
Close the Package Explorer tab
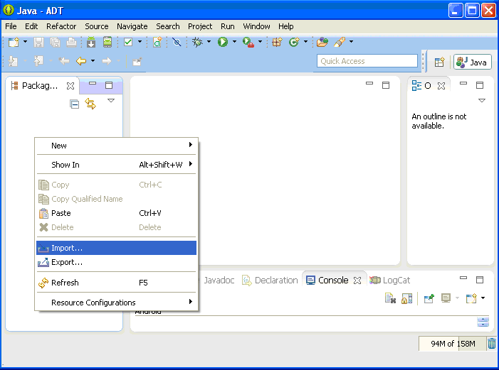(x=70, y=86)
